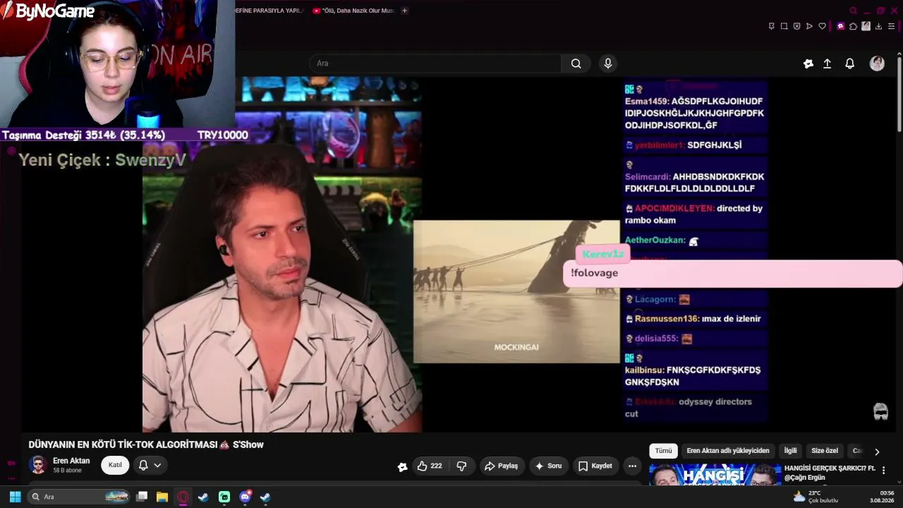Click the badge icon left of the like button

[402, 466]
